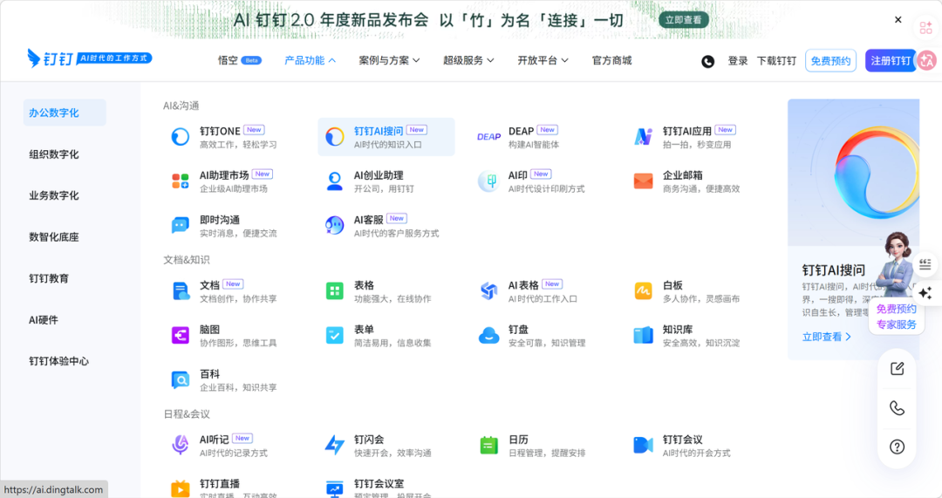Click the 免费预约 header button

[x=830, y=61]
